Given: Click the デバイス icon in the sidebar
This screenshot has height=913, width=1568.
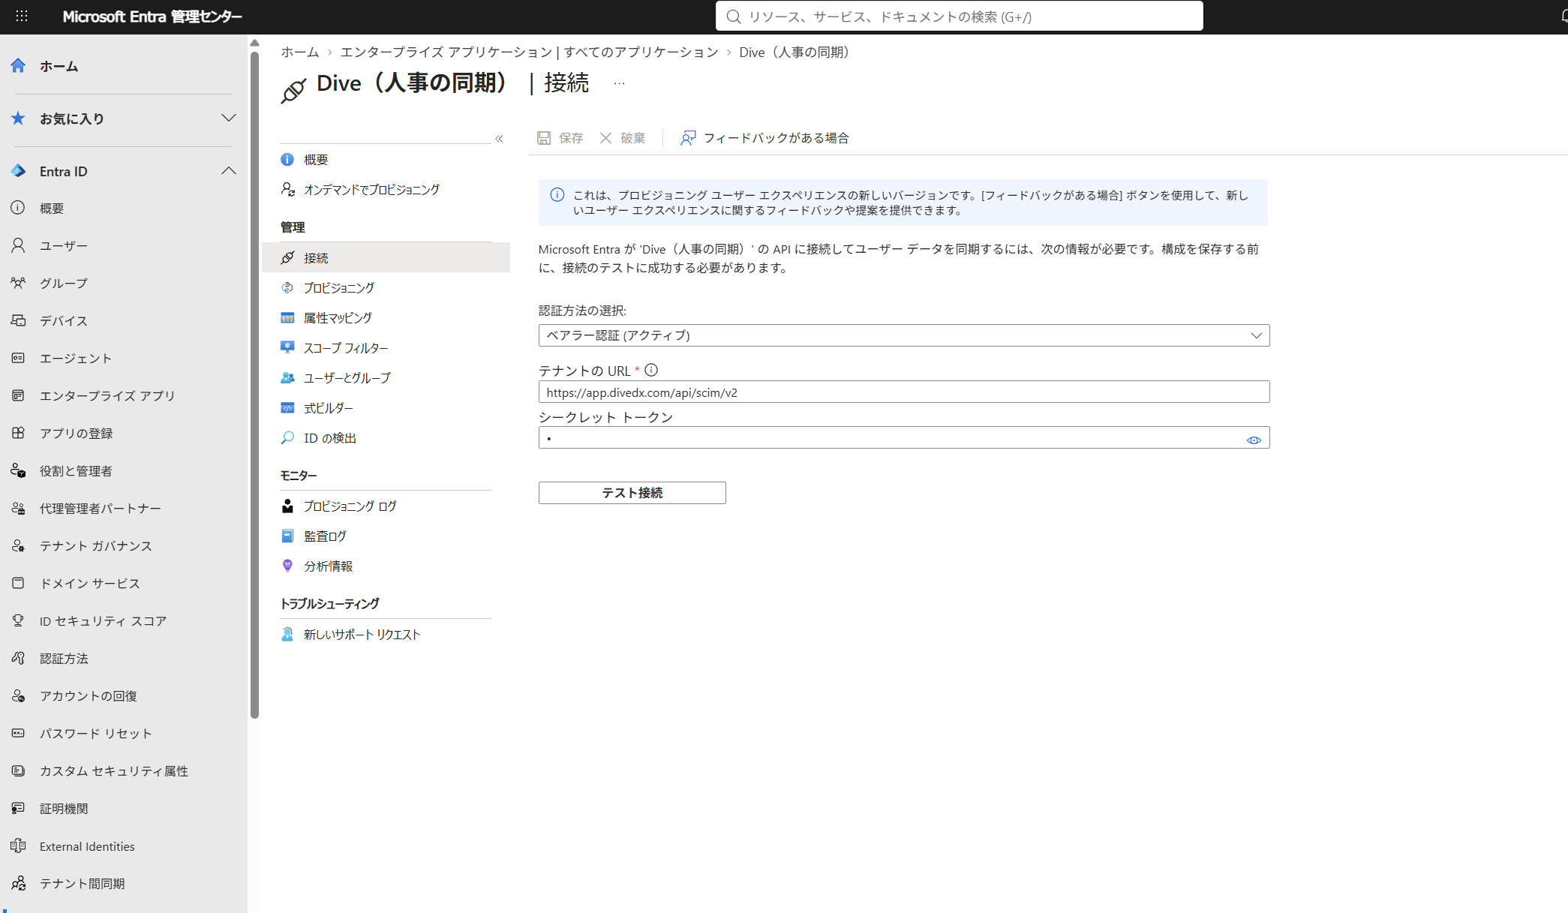Looking at the screenshot, I should tap(19, 321).
